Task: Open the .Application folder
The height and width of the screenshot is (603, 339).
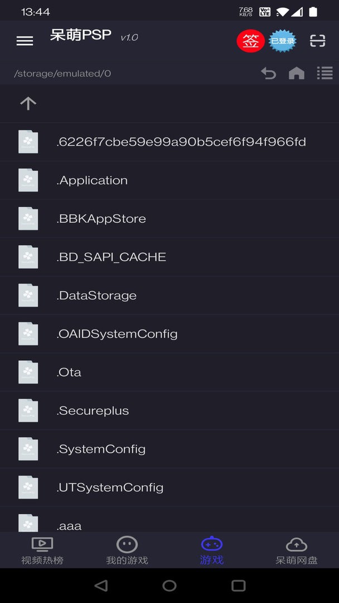Action: [93, 180]
